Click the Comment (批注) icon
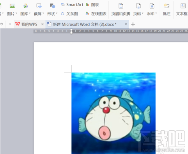 tap(167, 6)
